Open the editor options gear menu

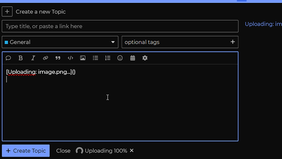point(145,58)
